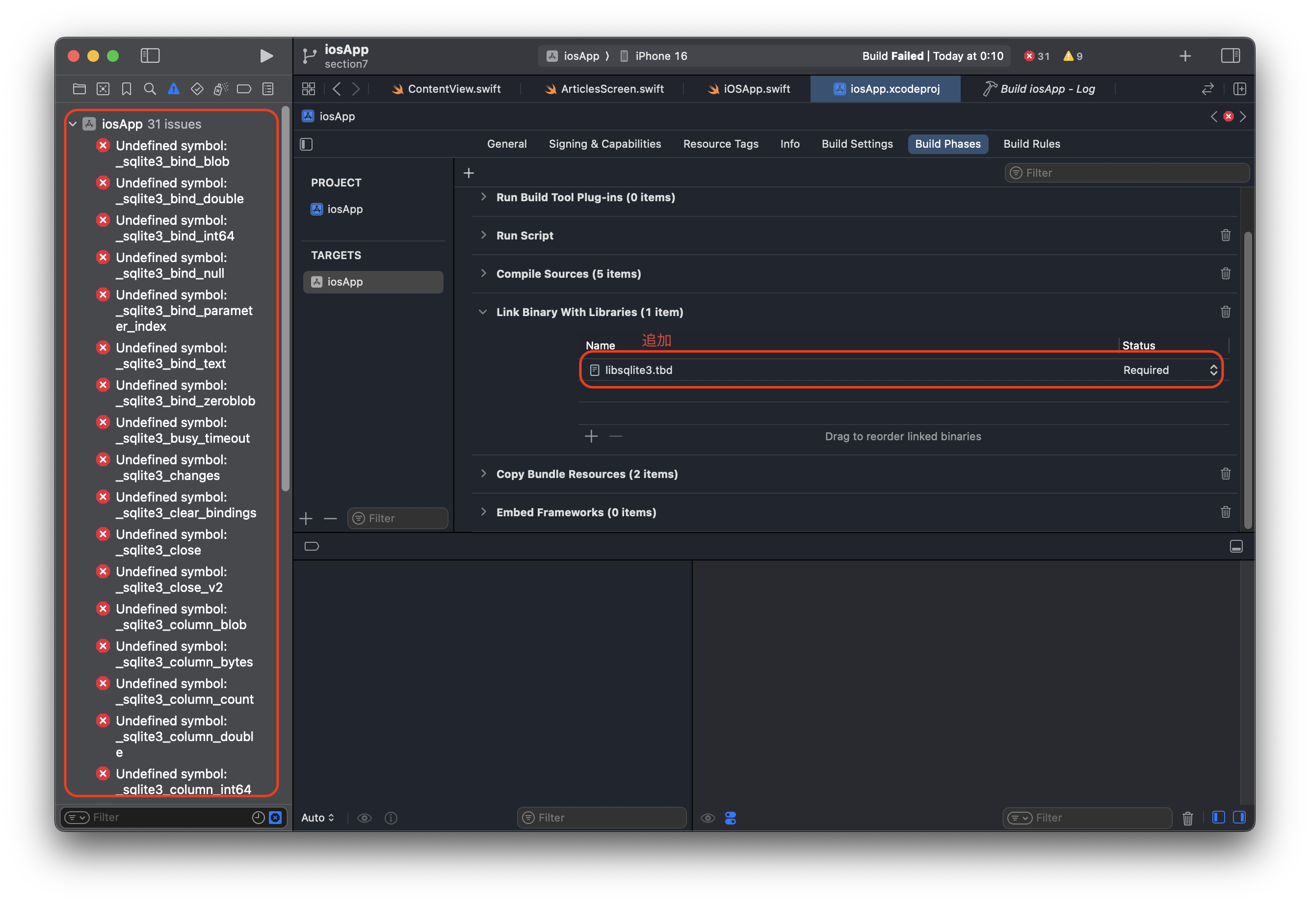Screen dimensions: 1310x904
Task: Switch to the General tab
Action: click(x=507, y=144)
